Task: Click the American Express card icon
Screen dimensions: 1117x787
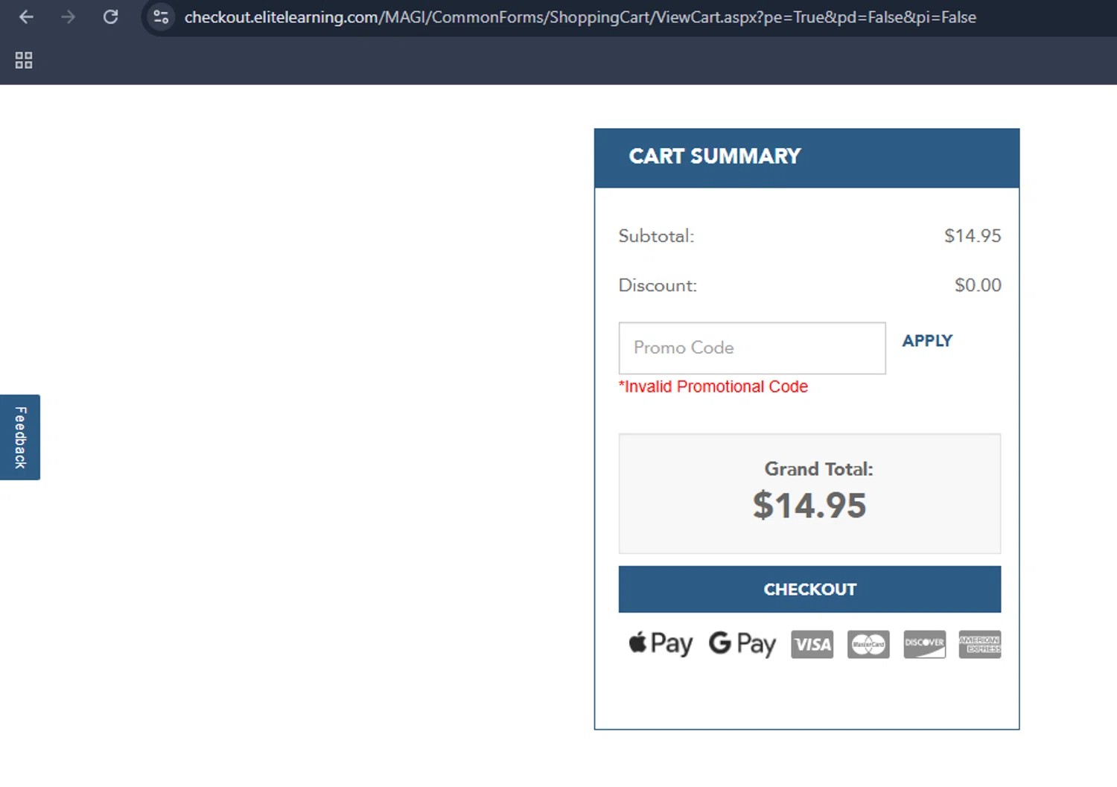Action: (x=979, y=644)
